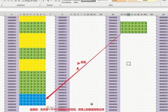This screenshot has width=168, height=112.
Task: Select column P cell on row 10000012
Action: 35,29
